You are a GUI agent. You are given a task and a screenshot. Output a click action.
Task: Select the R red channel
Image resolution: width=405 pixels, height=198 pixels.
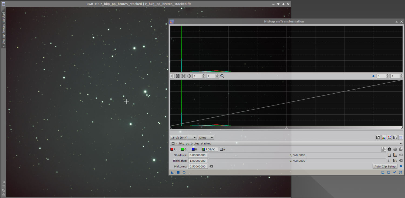click(x=173, y=149)
